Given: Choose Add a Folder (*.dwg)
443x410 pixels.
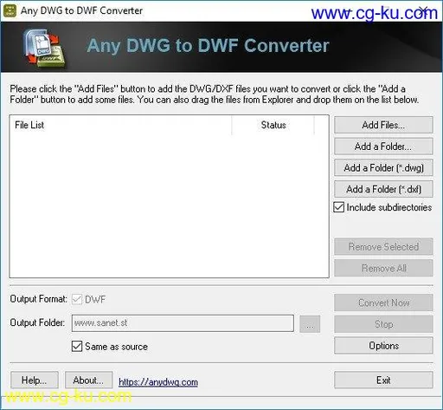Looking at the screenshot, I should (383, 167).
